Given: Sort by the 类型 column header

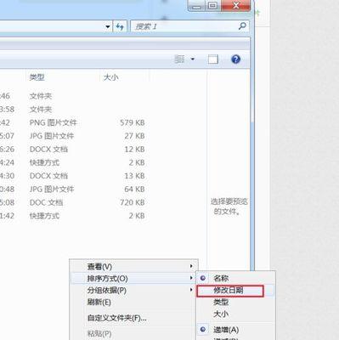Looking at the screenshot, I should (37, 77).
